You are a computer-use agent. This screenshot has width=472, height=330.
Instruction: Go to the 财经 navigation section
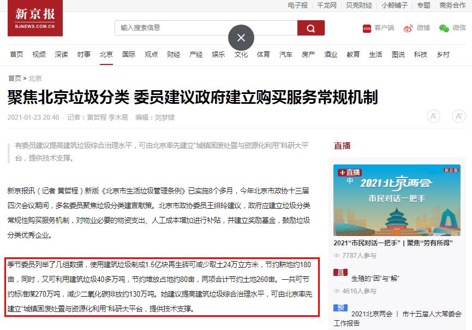[x=174, y=55]
